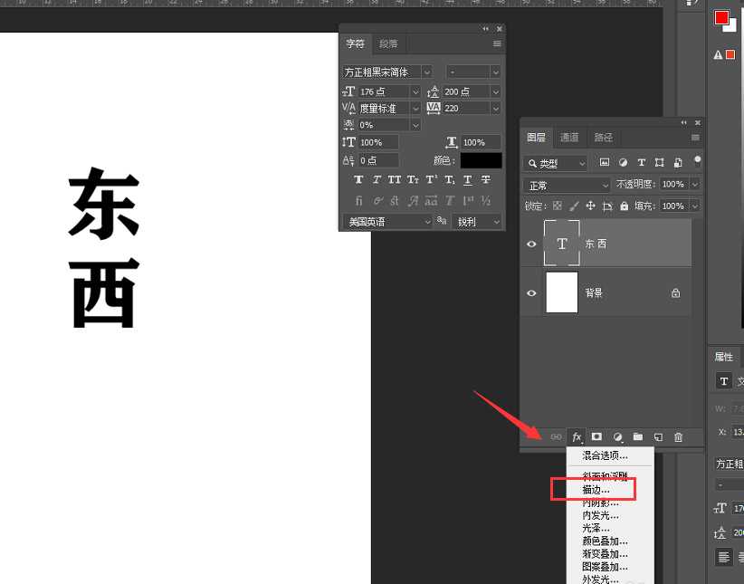This screenshot has width=744, height=584.
Task: Open the Layers panel hamburger menu
Action: 695,137
